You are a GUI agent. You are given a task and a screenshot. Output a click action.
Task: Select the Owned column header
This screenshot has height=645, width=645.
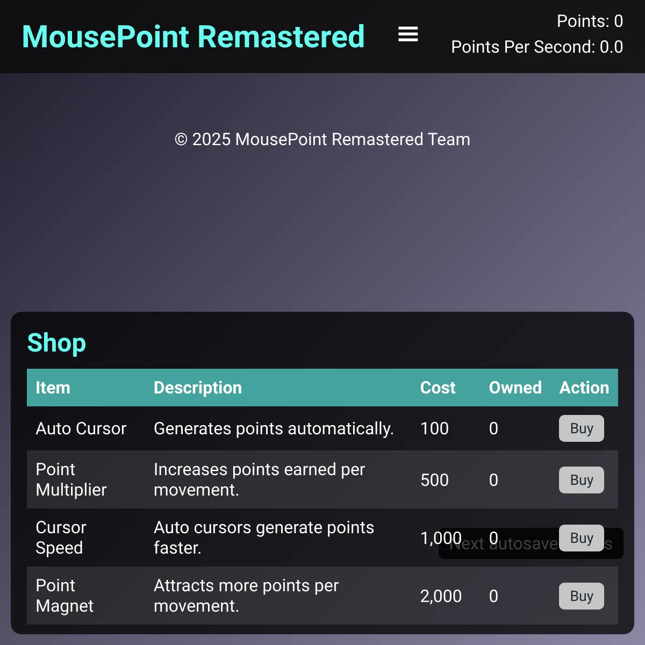[x=515, y=388]
